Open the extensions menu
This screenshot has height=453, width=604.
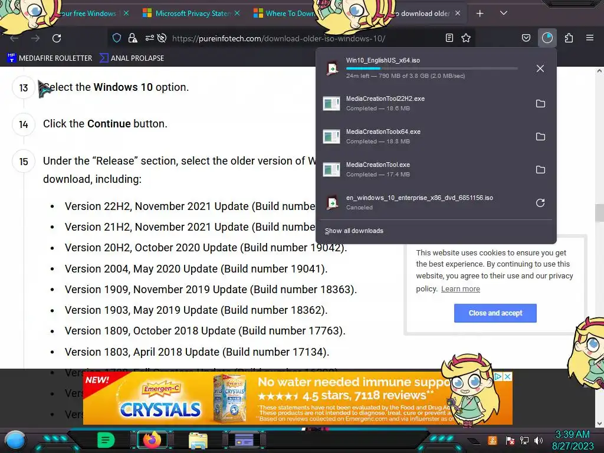[569, 38]
